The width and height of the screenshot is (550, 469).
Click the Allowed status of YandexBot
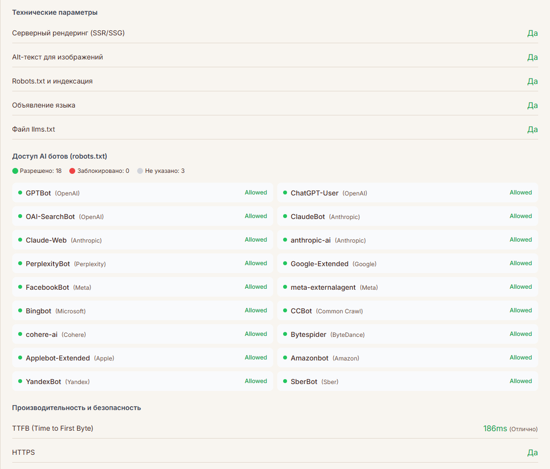[x=256, y=381]
